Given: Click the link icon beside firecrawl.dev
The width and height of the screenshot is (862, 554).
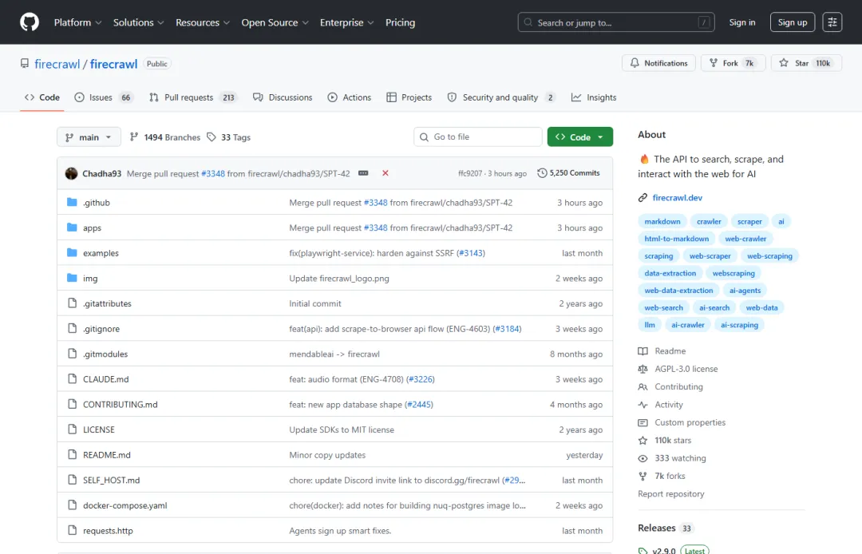Looking at the screenshot, I should point(643,198).
